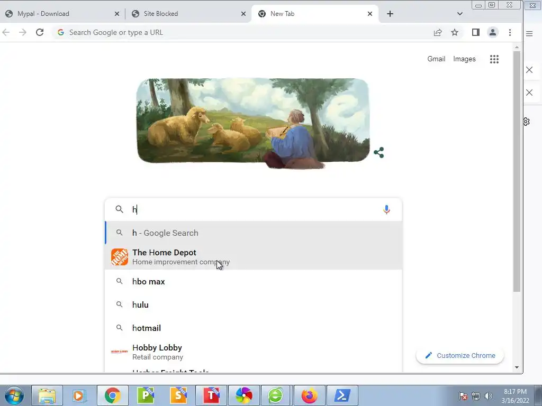
Task: Choose the hbo max suggestion
Action: pyautogui.click(x=254, y=282)
